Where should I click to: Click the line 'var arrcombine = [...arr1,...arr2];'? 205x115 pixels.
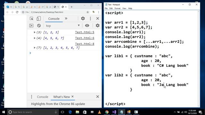[x=144, y=42]
